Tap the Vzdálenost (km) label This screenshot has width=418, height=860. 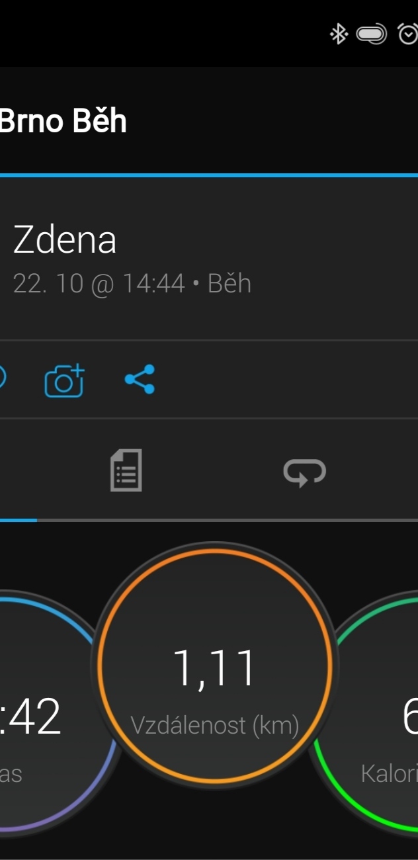coord(215,726)
